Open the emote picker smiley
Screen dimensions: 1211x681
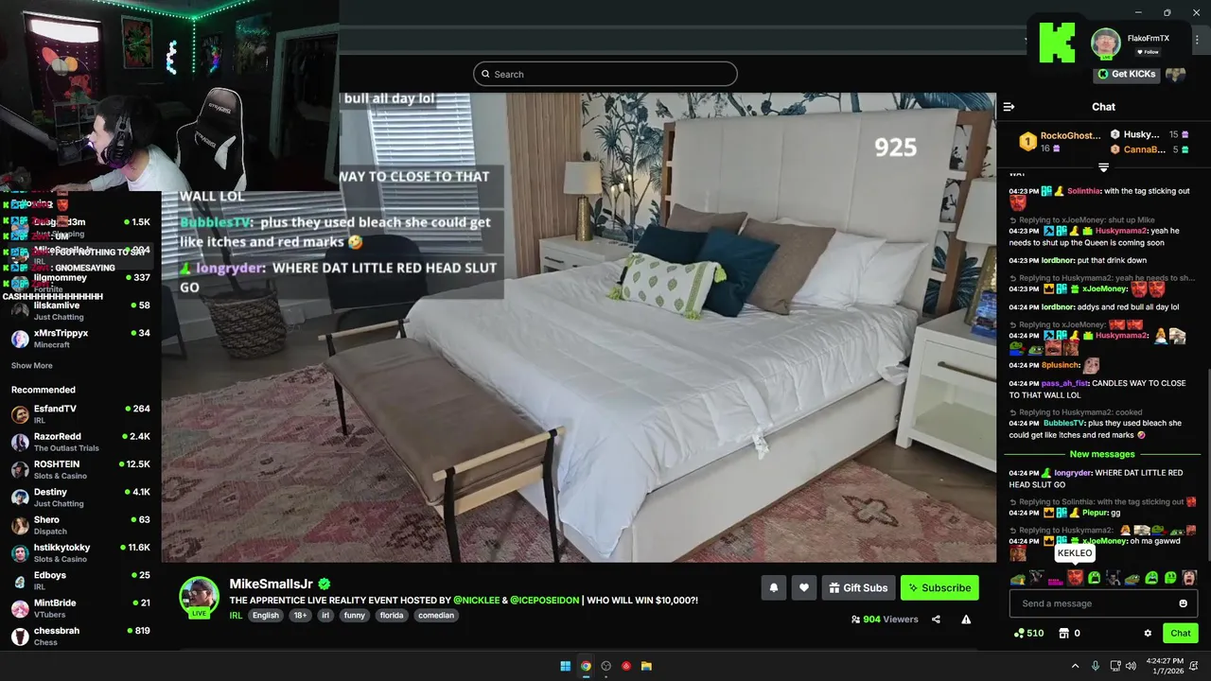[x=1183, y=603]
